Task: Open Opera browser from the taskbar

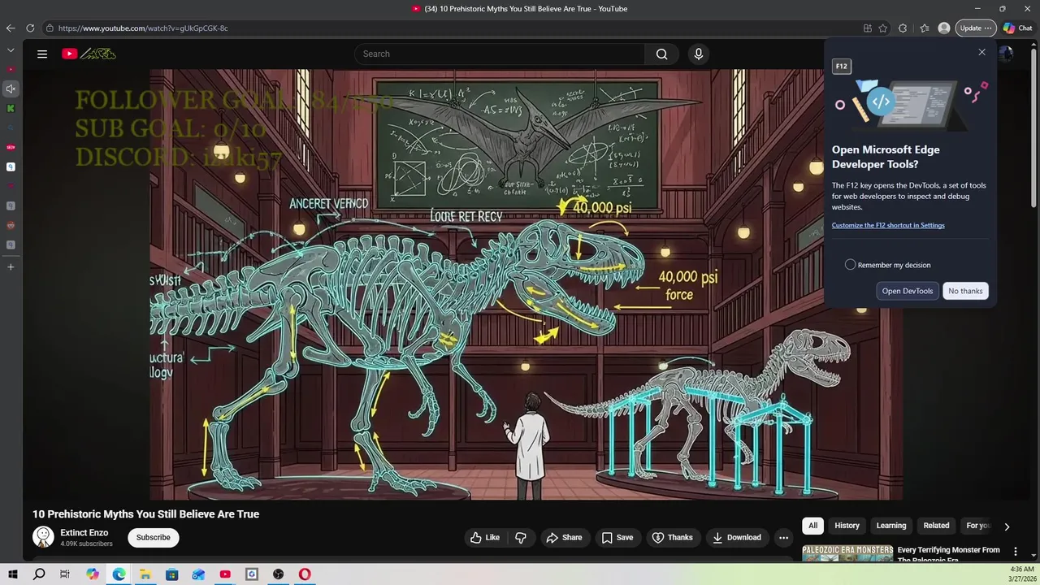Action: click(305, 574)
